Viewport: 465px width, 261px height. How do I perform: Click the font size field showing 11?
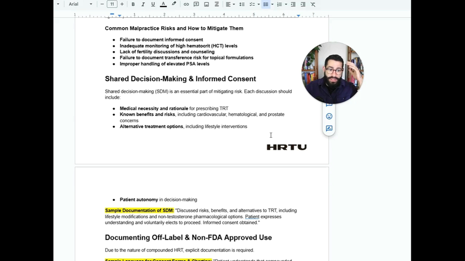tap(112, 4)
